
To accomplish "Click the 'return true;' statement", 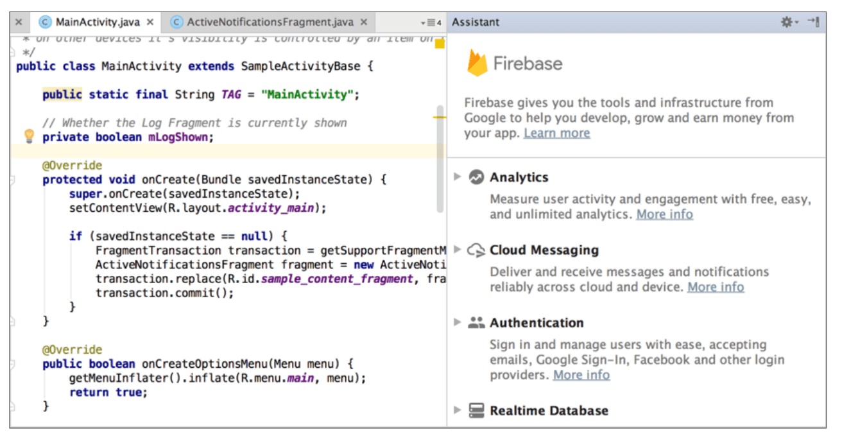I will [x=108, y=392].
